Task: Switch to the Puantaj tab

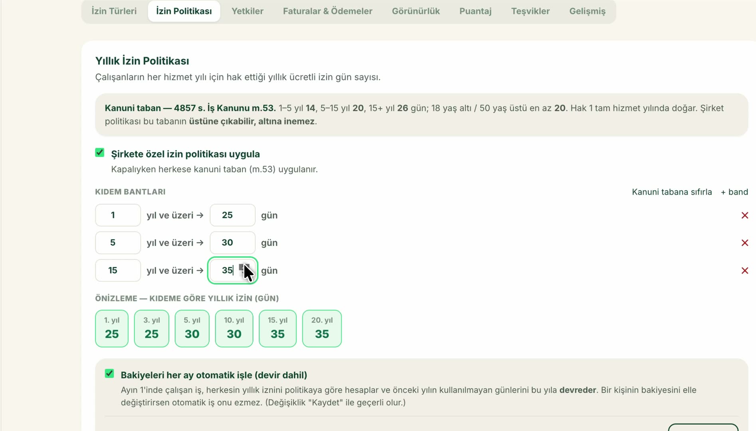Action: tap(475, 11)
